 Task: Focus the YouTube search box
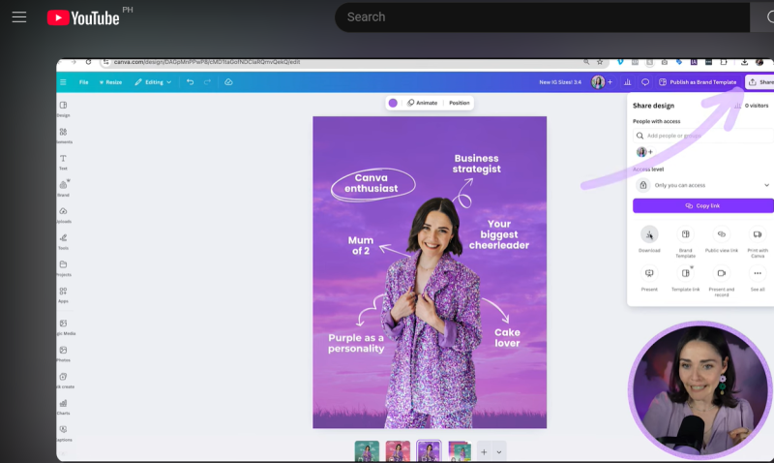point(542,17)
